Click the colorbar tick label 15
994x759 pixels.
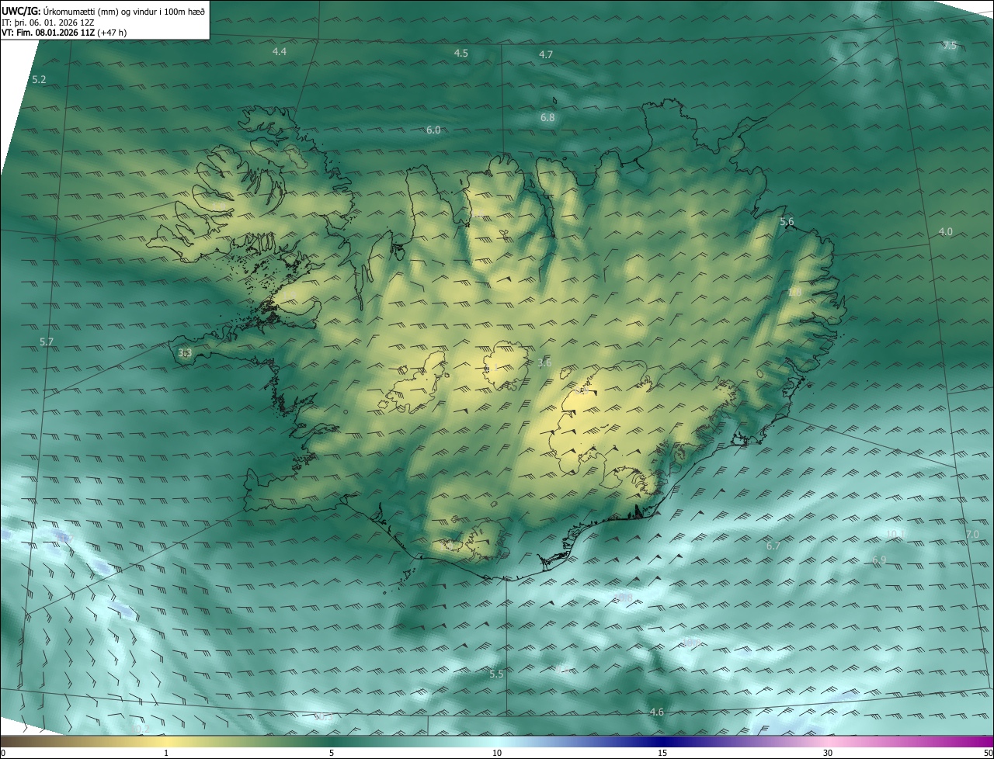pyautogui.click(x=662, y=753)
